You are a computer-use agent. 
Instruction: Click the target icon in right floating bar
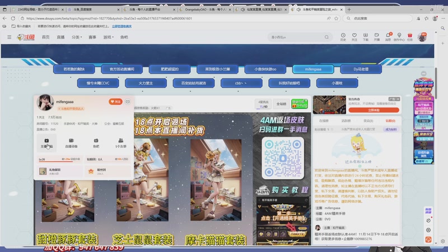(x=428, y=230)
